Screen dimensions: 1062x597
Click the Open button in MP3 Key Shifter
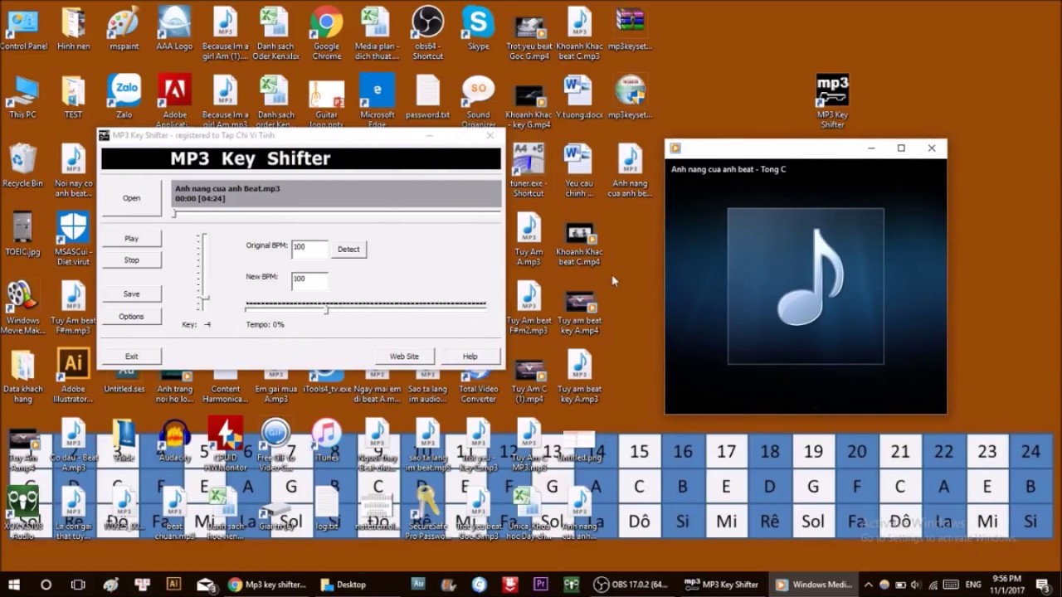point(131,198)
